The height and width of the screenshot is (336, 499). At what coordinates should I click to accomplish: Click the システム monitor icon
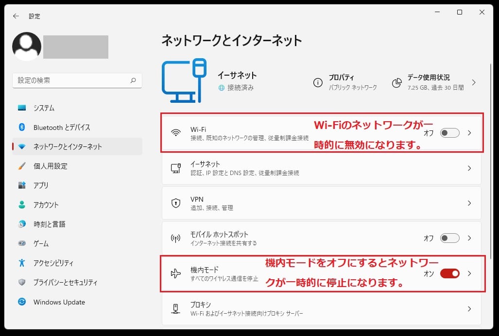pyautogui.click(x=22, y=108)
